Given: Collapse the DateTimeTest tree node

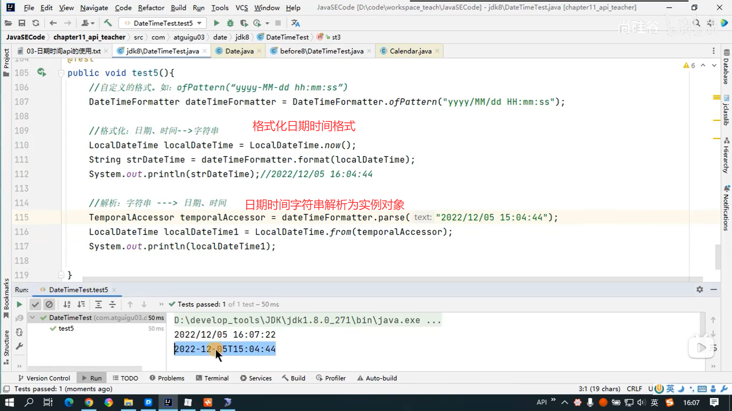Looking at the screenshot, I should point(32,317).
